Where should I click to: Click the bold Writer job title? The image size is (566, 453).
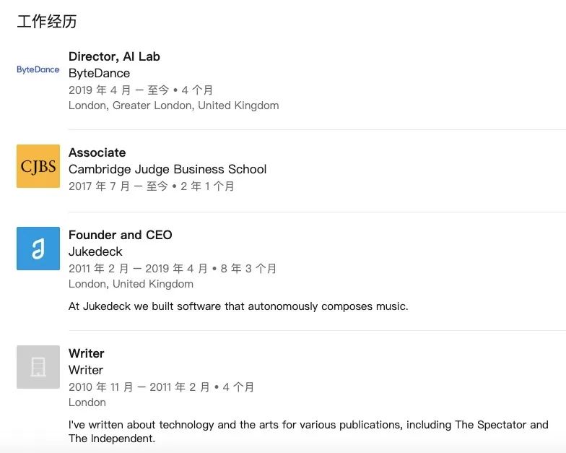(86, 353)
